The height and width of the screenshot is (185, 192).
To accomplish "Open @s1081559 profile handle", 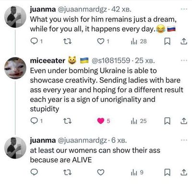I will [111, 60].
